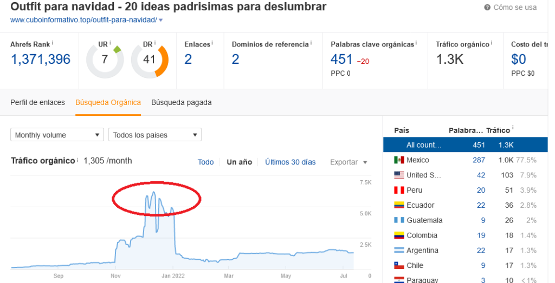Click the UR 7 gauge
The width and height of the screenshot is (555, 283).
105,60
